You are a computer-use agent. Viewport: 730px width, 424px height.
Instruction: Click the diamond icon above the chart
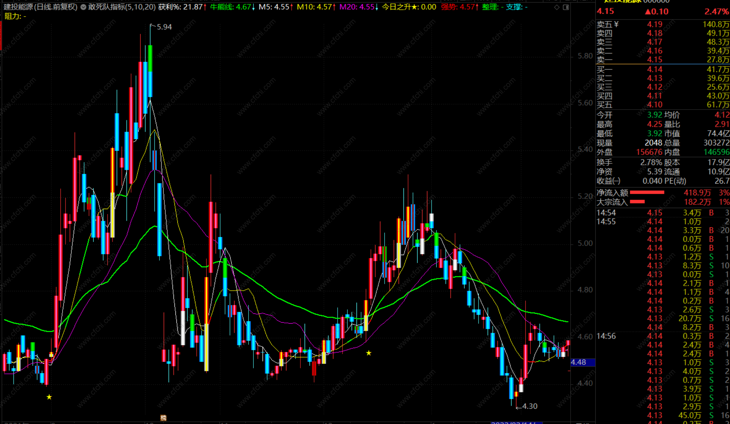coord(557,7)
